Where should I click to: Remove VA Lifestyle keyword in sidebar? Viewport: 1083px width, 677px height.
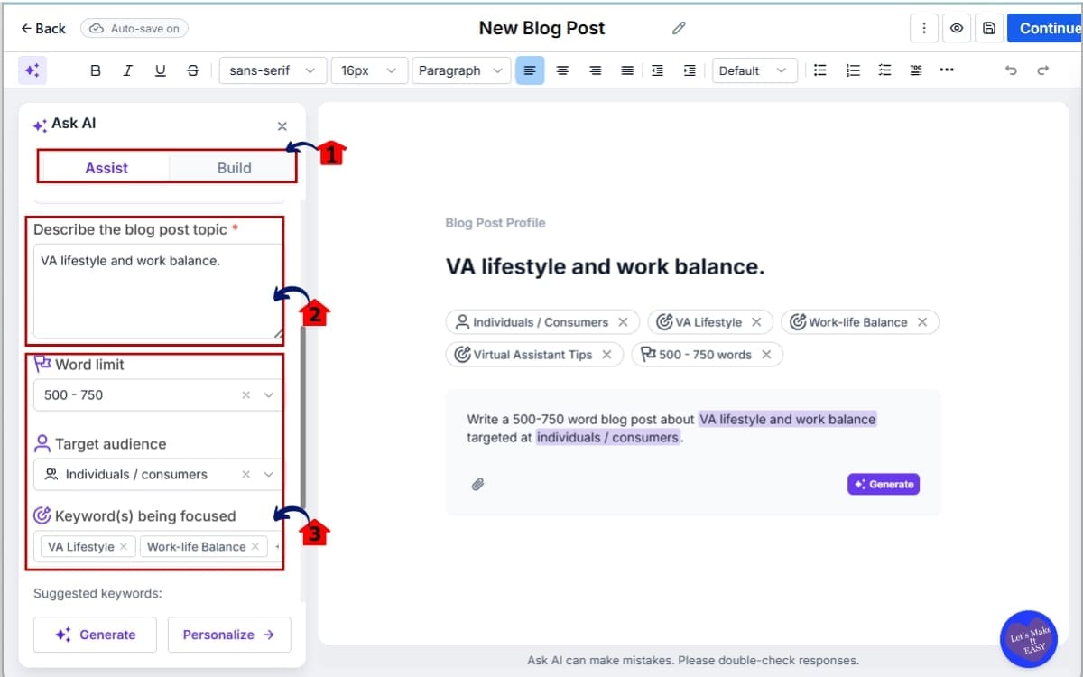(124, 547)
